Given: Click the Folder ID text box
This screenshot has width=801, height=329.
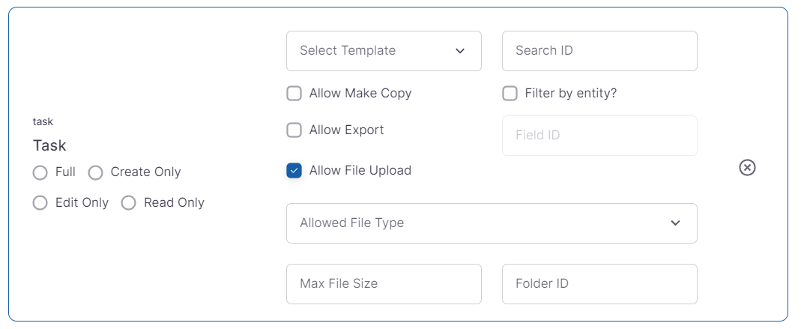Looking at the screenshot, I should [x=599, y=284].
